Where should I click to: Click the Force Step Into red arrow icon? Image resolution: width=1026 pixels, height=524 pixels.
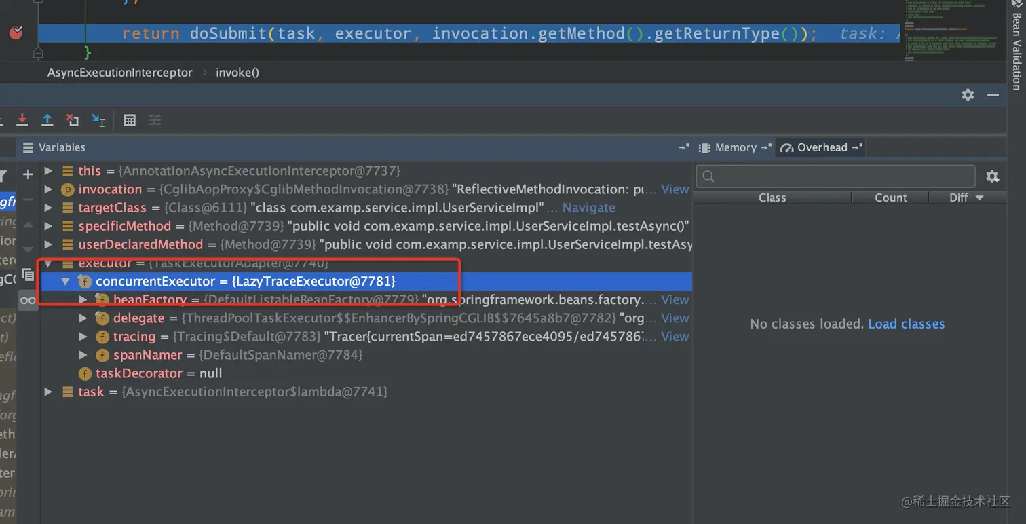[22, 120]
